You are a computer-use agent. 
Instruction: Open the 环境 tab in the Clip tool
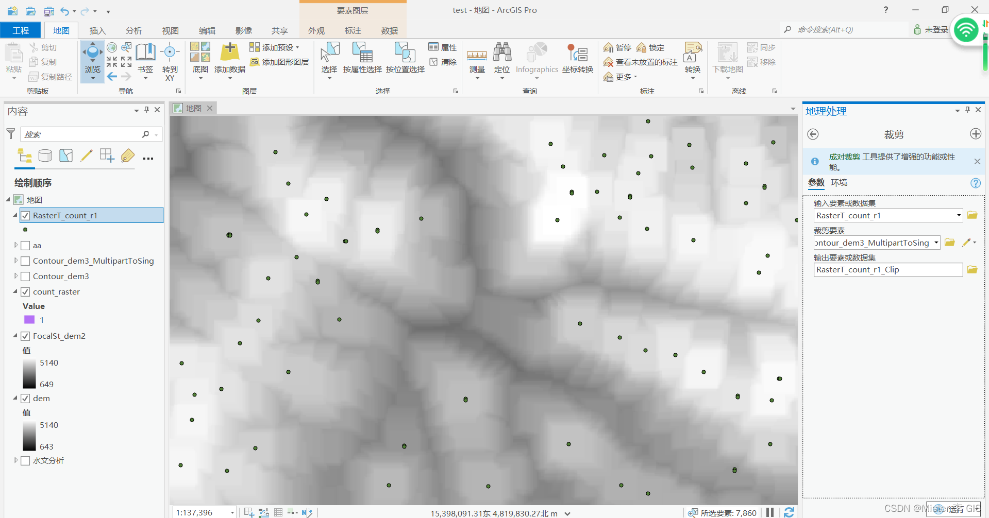839,182
